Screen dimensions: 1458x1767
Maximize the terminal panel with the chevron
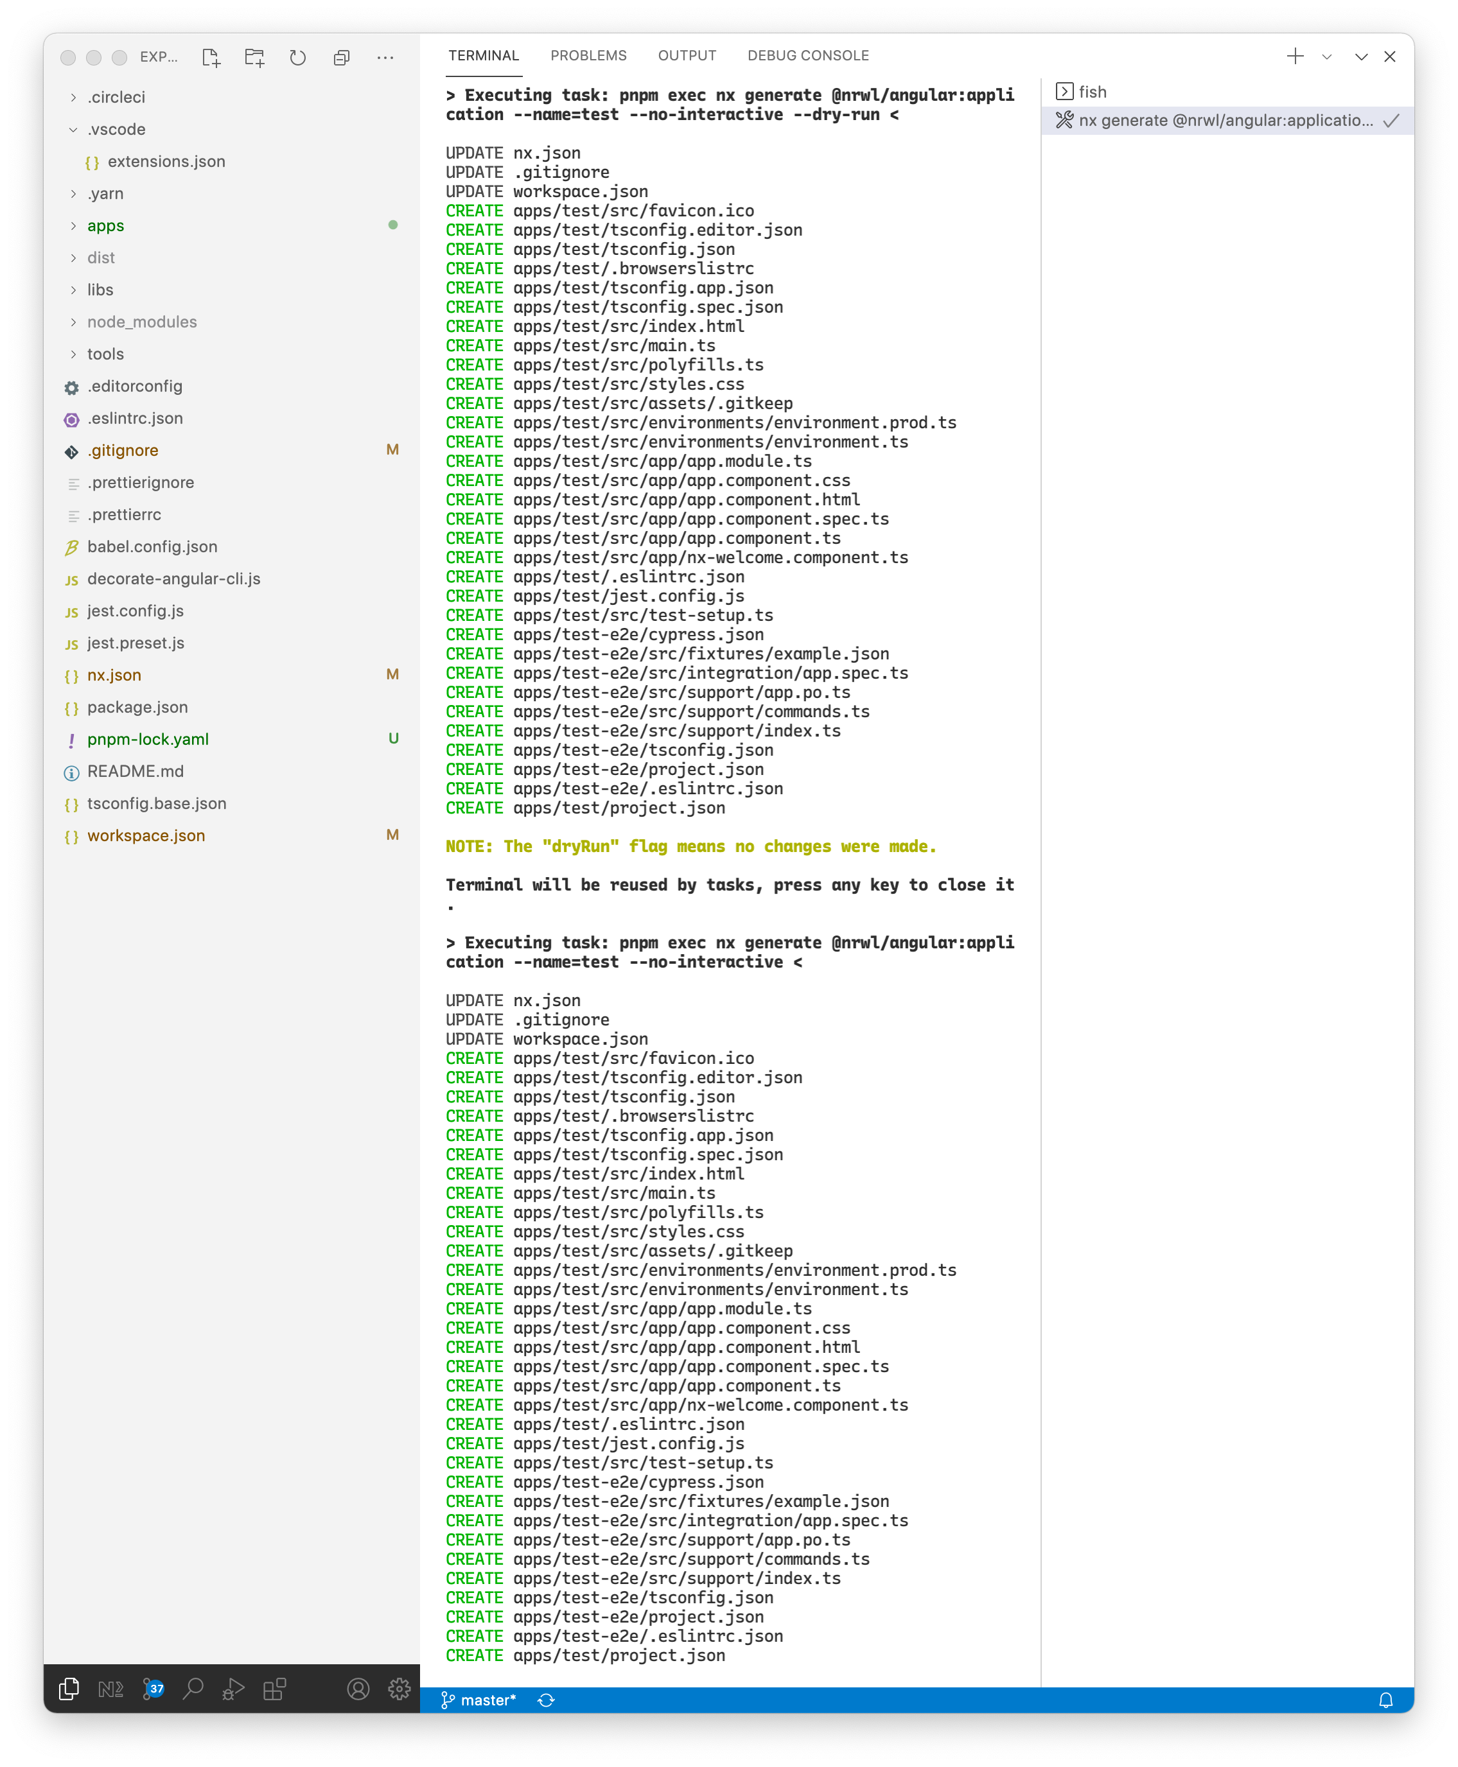coord(1360,57)
